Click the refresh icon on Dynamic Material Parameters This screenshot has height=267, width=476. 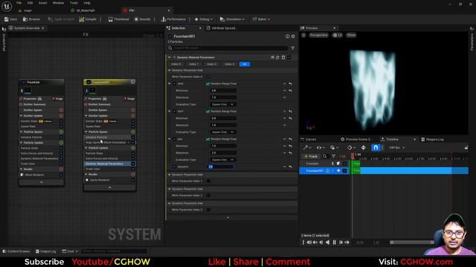(x=277, y=57)
